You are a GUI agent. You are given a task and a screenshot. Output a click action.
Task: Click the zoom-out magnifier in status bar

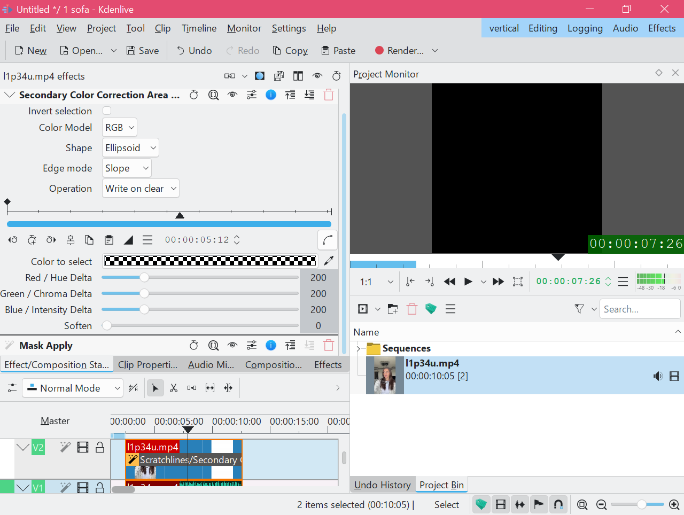pyautogui.click(x=601, y=505)
